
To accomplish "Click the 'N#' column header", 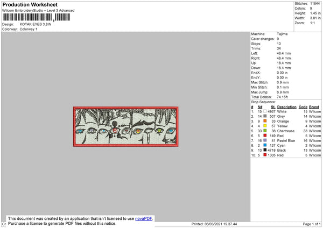I will click(260, 107).
